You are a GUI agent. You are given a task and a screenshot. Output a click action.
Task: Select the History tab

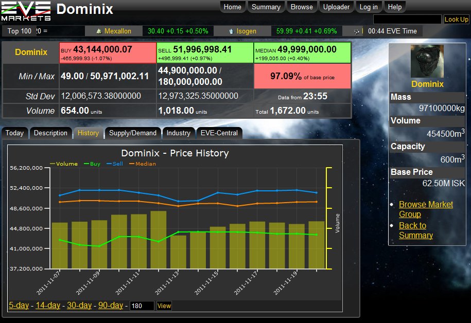(x=88, y=133)
